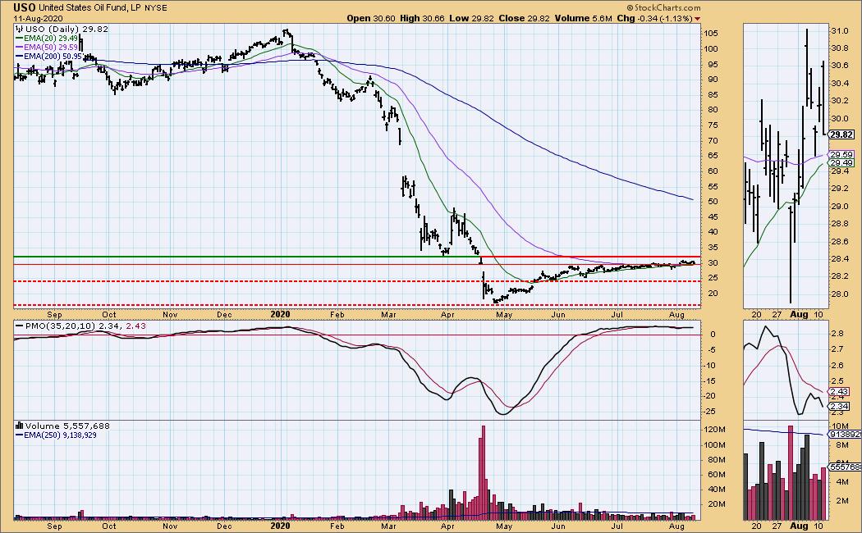
Task: Click the tallest volume spike bar in late April
Action: 484,472
